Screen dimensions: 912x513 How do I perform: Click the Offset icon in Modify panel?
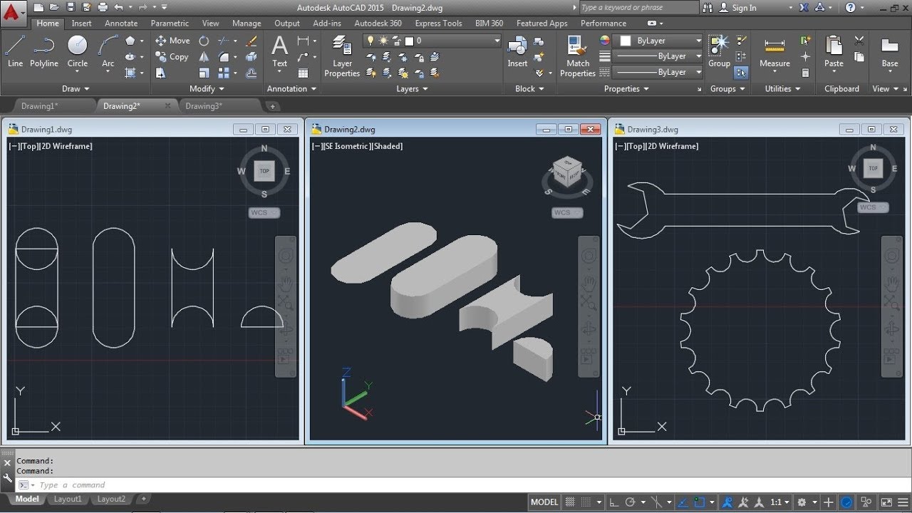pos(252,73)
